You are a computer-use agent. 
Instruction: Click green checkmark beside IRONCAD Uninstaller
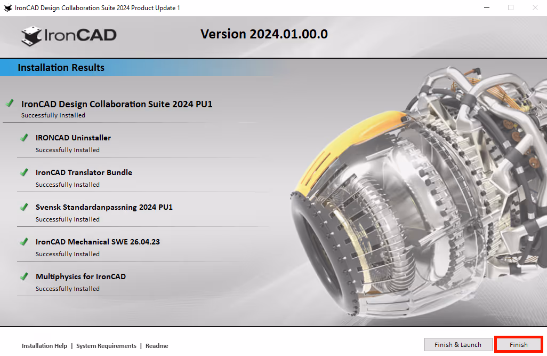click(x=24, y=138)
